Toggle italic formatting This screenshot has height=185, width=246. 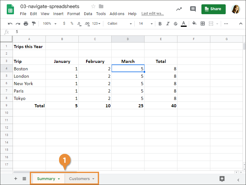tap(168, 23)
